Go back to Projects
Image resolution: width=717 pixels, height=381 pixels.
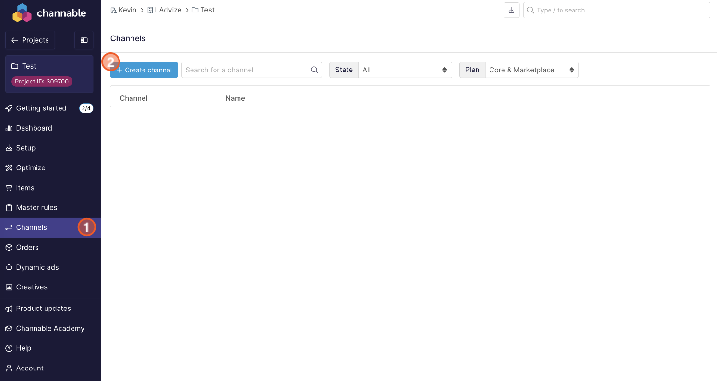click(x=30, y=40)
